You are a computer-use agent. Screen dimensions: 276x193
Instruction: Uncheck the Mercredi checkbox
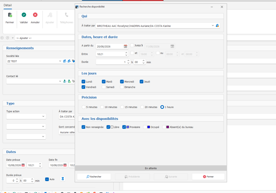pyautogui.click(x=122, y=82)
